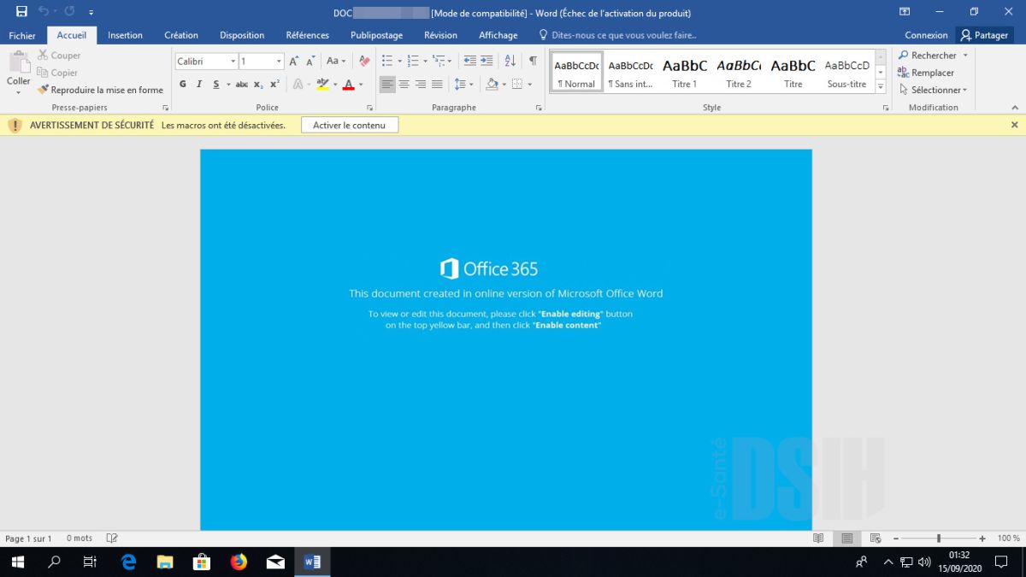Open the font size dropdown
1026x577 pixels.
tap(279, 62)
